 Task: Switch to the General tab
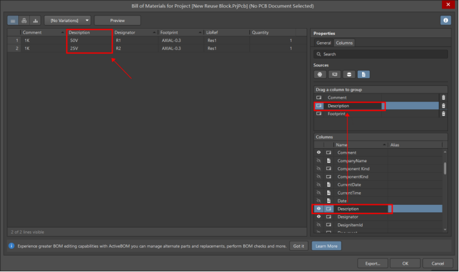point(324,43)
